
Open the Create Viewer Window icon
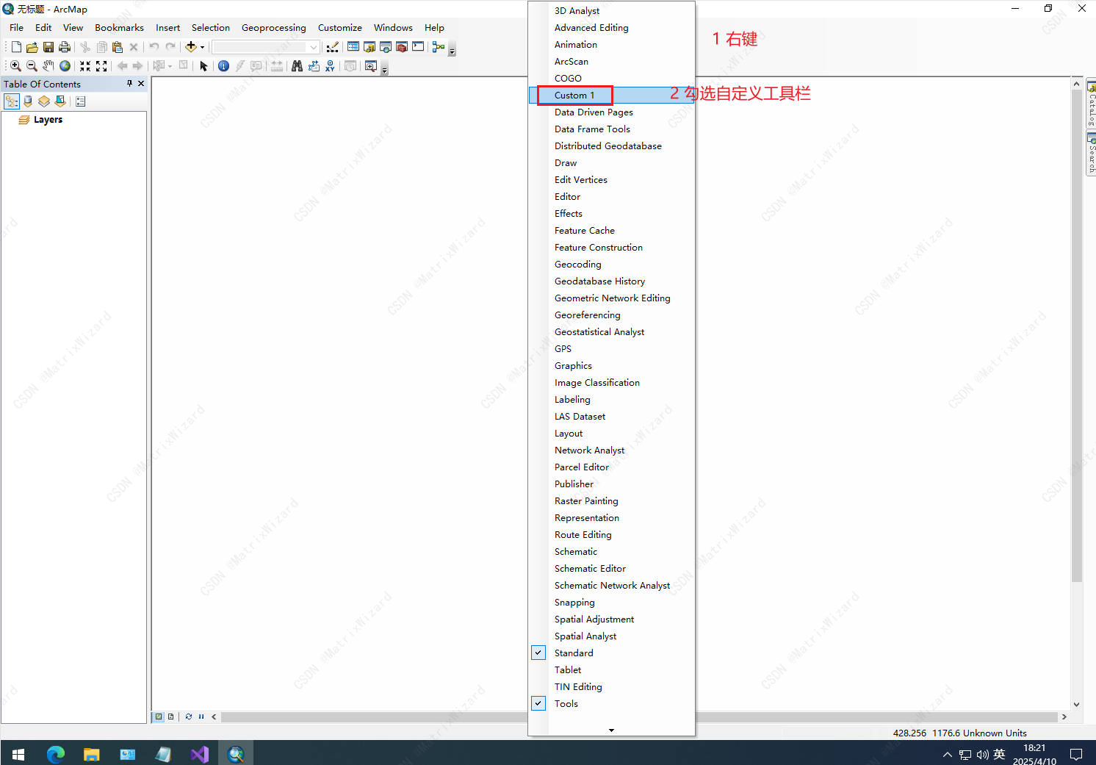(x=371, y=66)
